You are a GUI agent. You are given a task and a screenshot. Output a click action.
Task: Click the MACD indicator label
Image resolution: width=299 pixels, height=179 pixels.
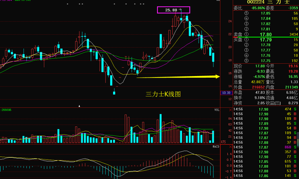click(216, 147)
